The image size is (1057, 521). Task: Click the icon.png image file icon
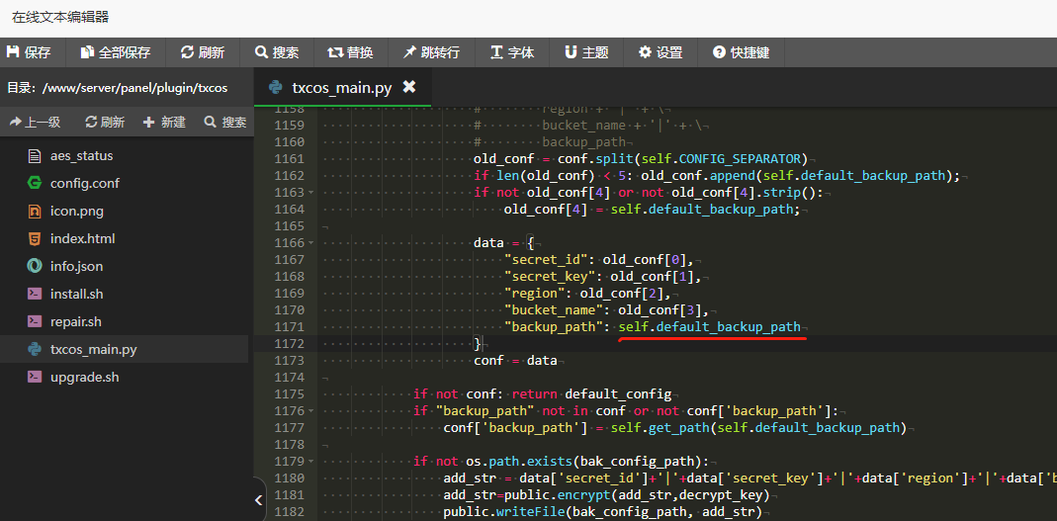click(35, 211)
